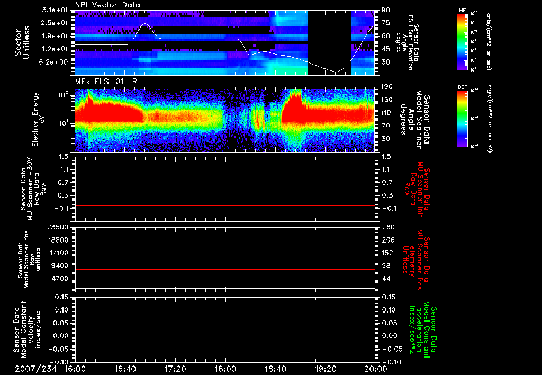The width and height of the screenshot is (542, 375).
Task: Click the 45 degree elevation tick label
Action: 386,49
